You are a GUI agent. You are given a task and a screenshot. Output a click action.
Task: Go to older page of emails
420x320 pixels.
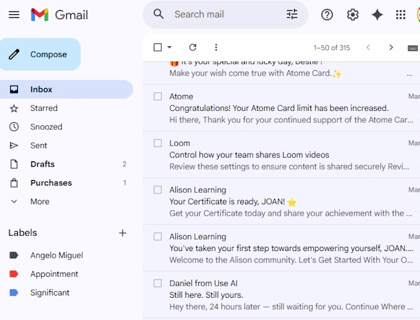pyautogui.click(x=391, y=47)
